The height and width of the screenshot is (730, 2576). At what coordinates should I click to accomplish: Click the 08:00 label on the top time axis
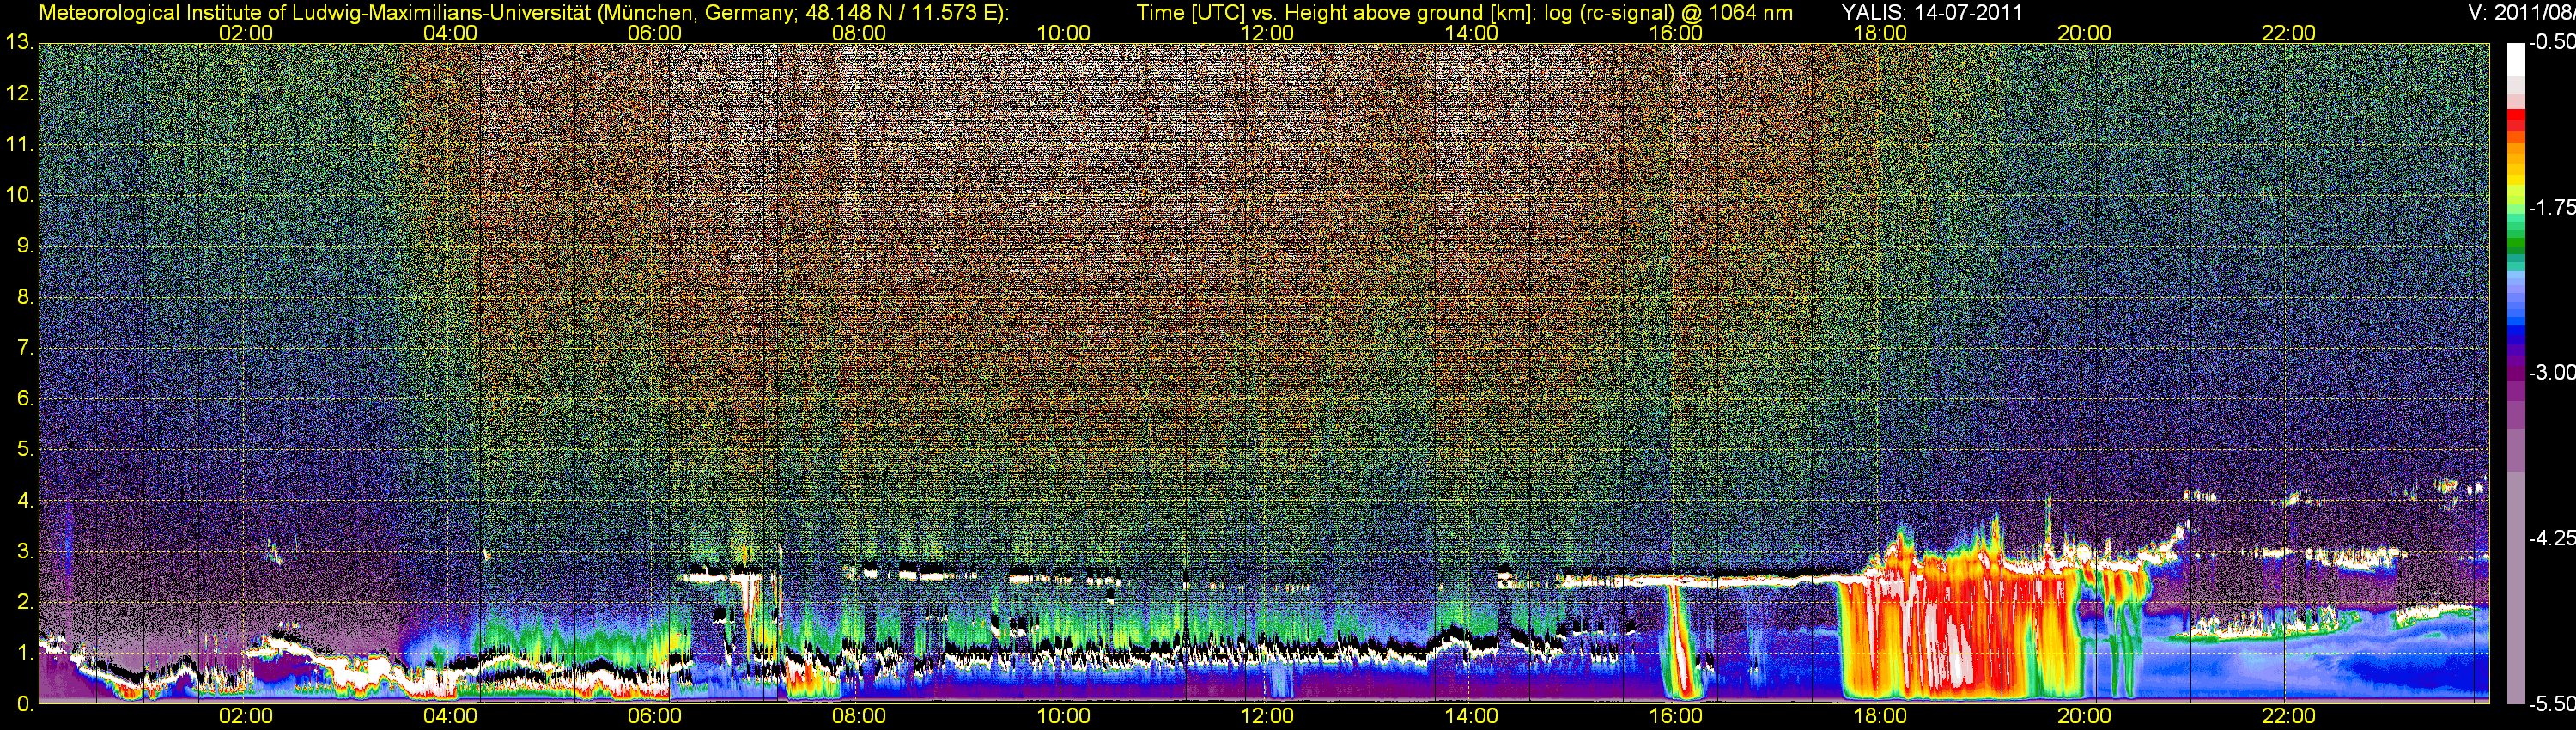click(859, 33)
